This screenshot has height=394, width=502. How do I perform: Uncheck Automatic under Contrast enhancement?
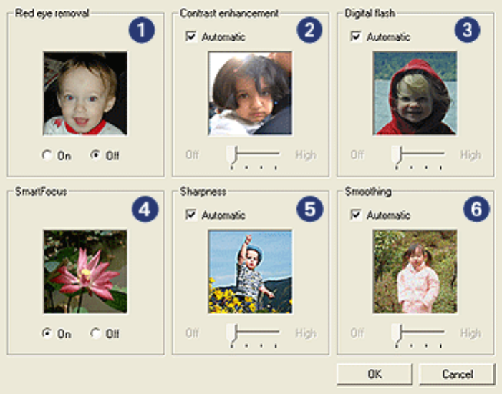pyautogui.click(x=191, y=36)
